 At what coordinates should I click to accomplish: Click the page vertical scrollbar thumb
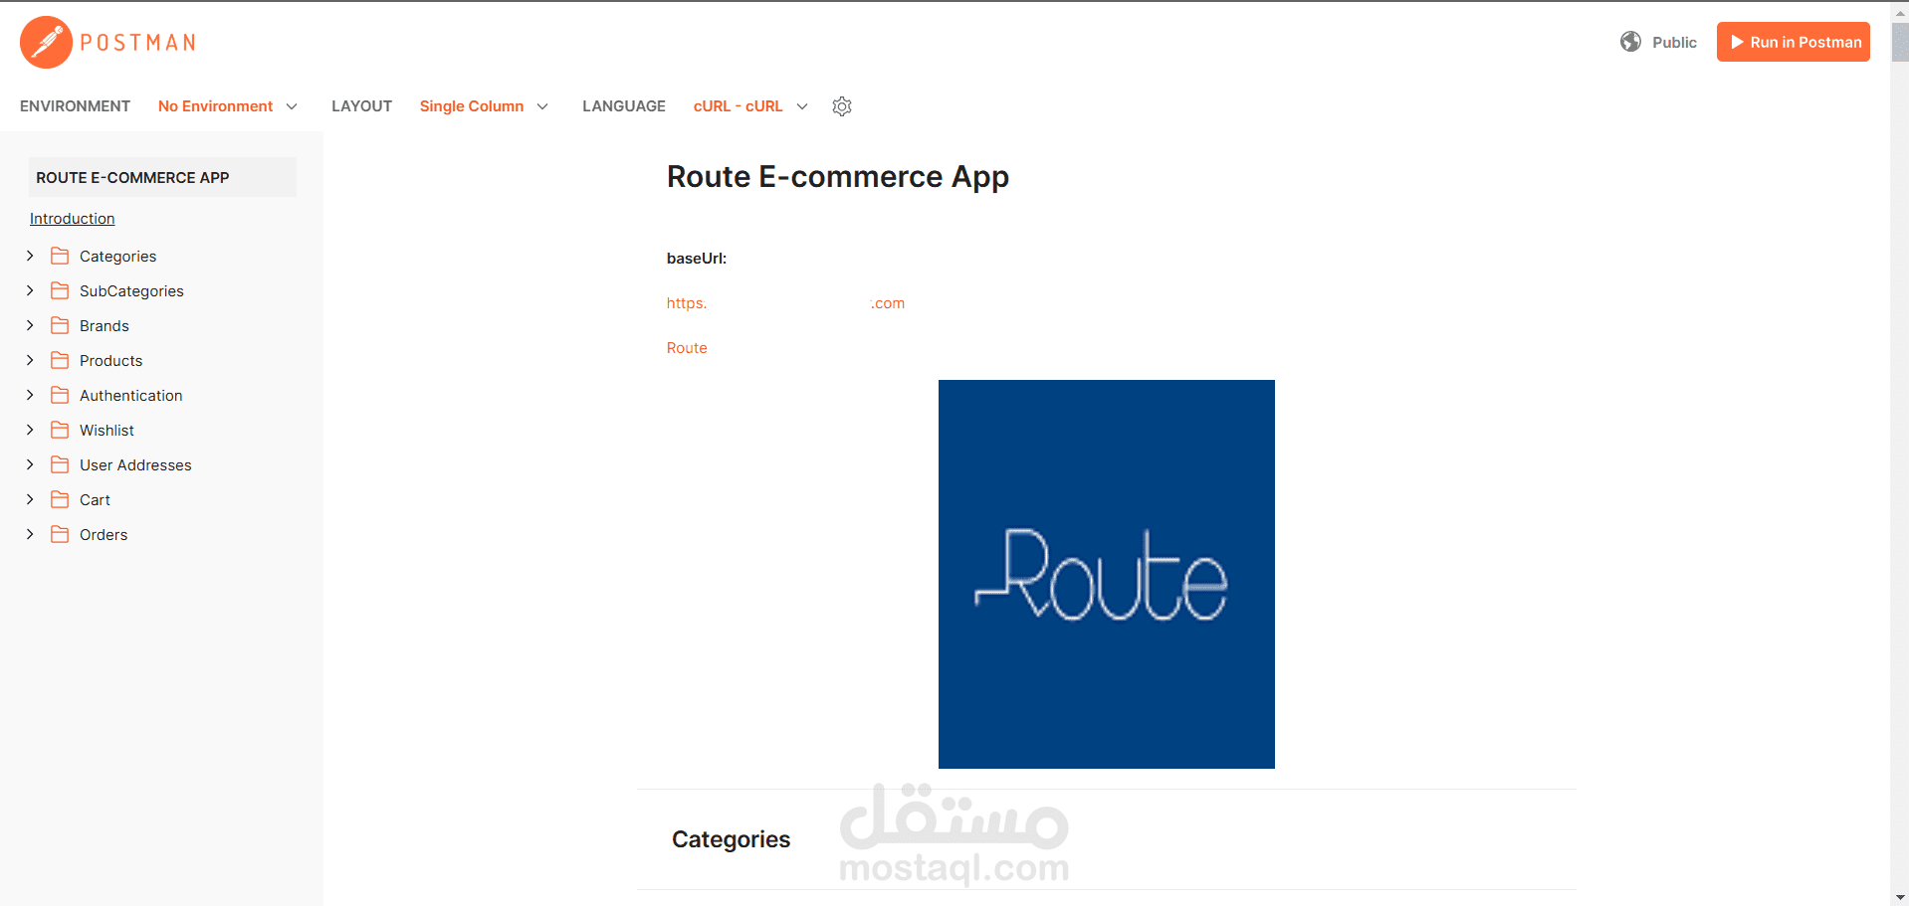coord(1900,42)
